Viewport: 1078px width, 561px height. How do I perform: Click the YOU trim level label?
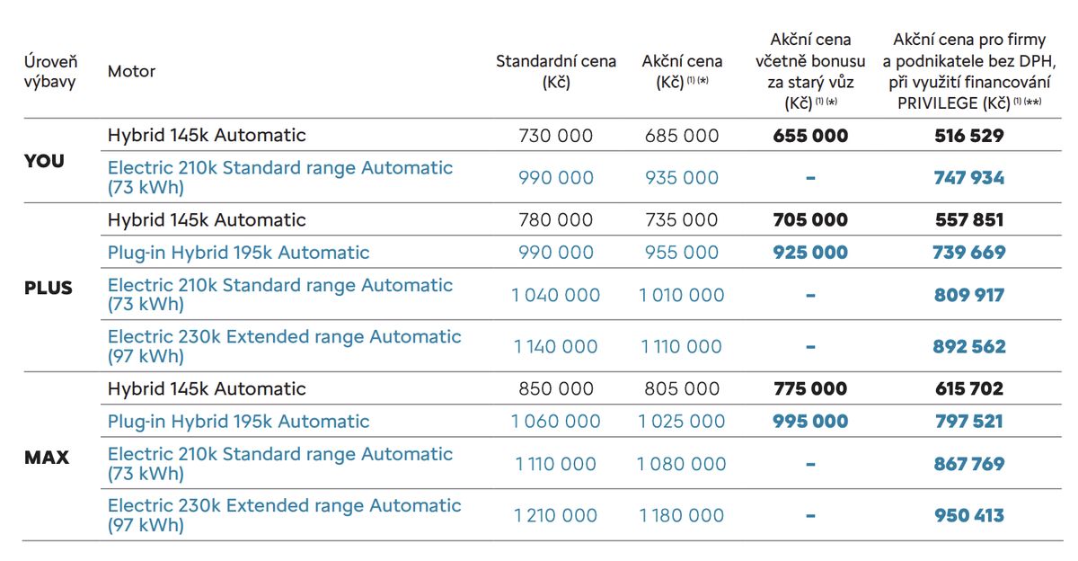[44, 161]
